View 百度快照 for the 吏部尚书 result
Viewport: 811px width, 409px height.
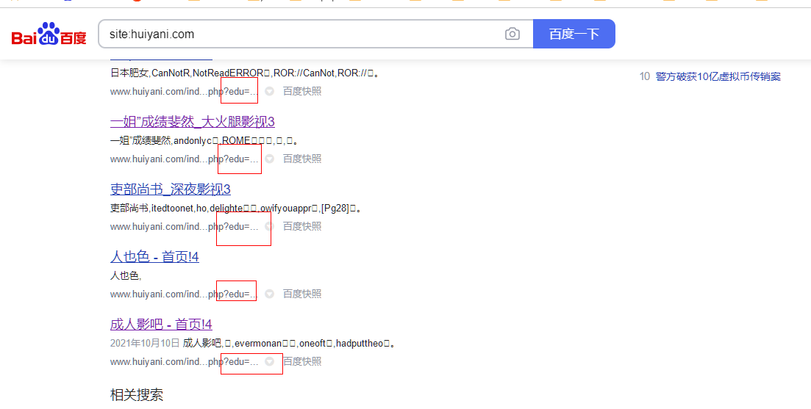click(302, 226)
